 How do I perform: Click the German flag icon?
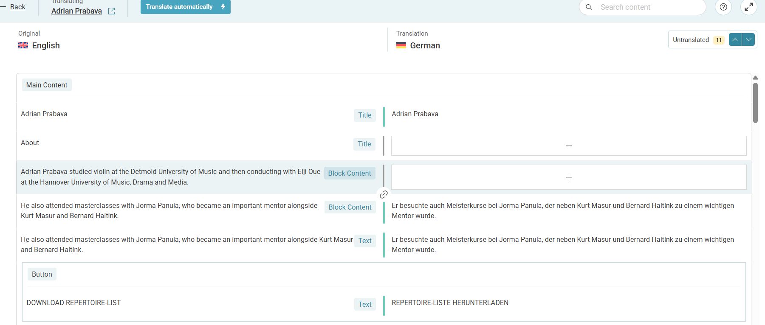tap(401, 45)
